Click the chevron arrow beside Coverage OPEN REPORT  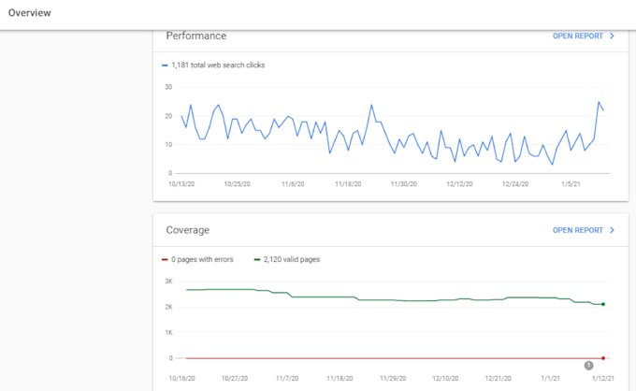(612, 230)
